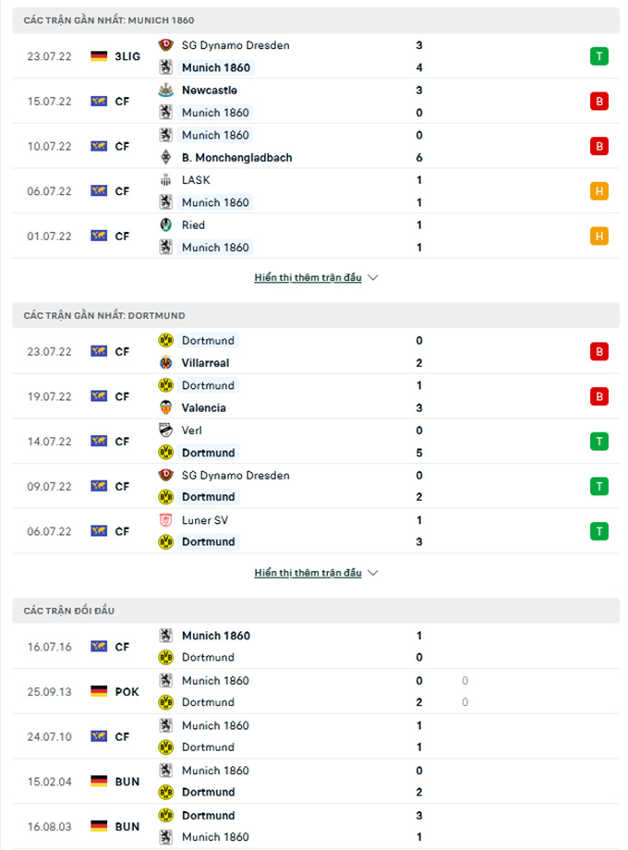Click red B result badge for Newcastle match
This screenshot has height=850, width=628.
pyautogui.click(x=598, y=102)
